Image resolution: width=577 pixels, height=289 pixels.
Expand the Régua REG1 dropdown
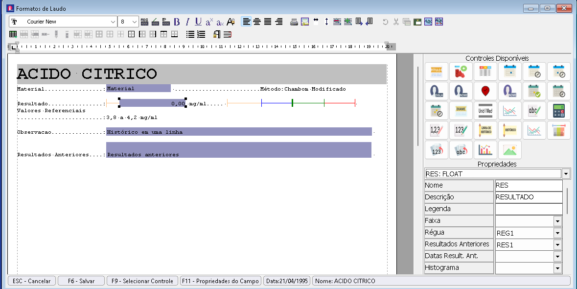coord(557,233)
